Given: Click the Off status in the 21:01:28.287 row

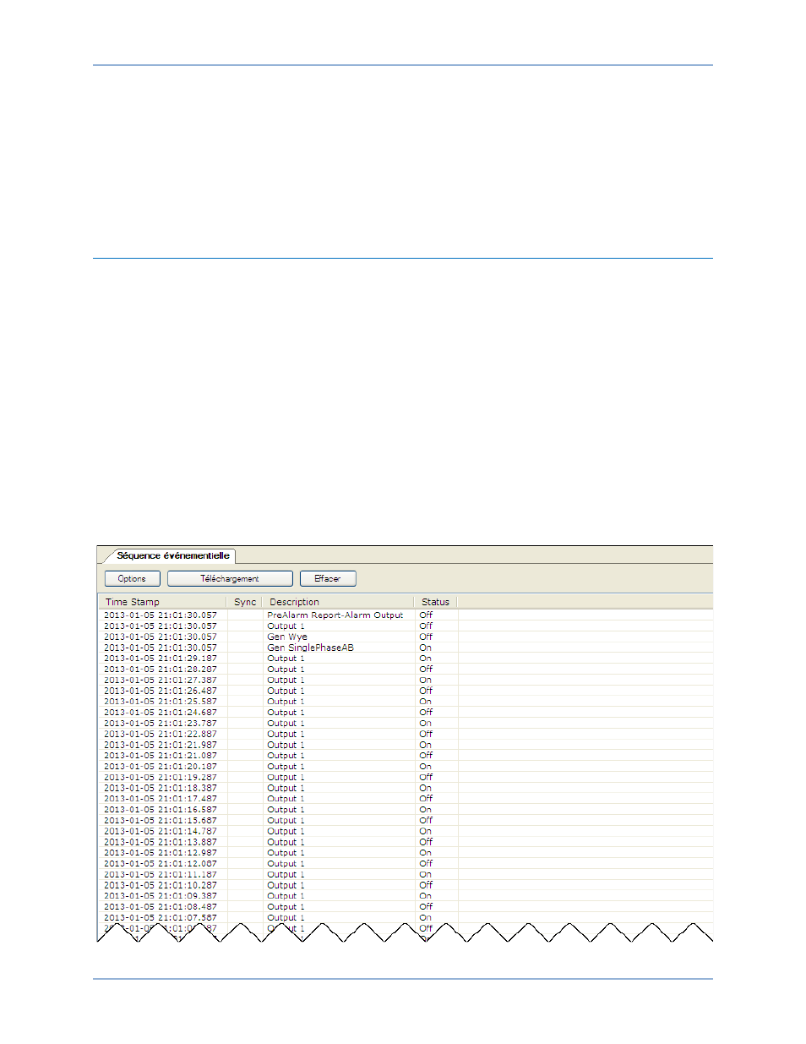Looking at the screenshot, I should pos(426,670).
